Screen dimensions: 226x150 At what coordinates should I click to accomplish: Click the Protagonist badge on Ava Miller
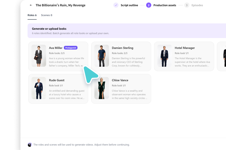[x=70, y=48]
